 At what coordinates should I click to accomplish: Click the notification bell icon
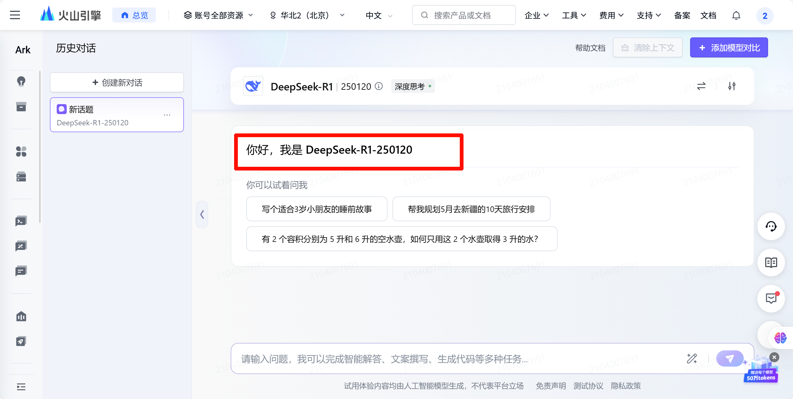736,15
